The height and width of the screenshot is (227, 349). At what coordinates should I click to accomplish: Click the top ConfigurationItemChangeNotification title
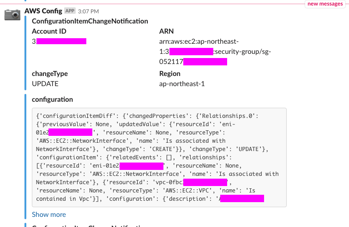90,21
